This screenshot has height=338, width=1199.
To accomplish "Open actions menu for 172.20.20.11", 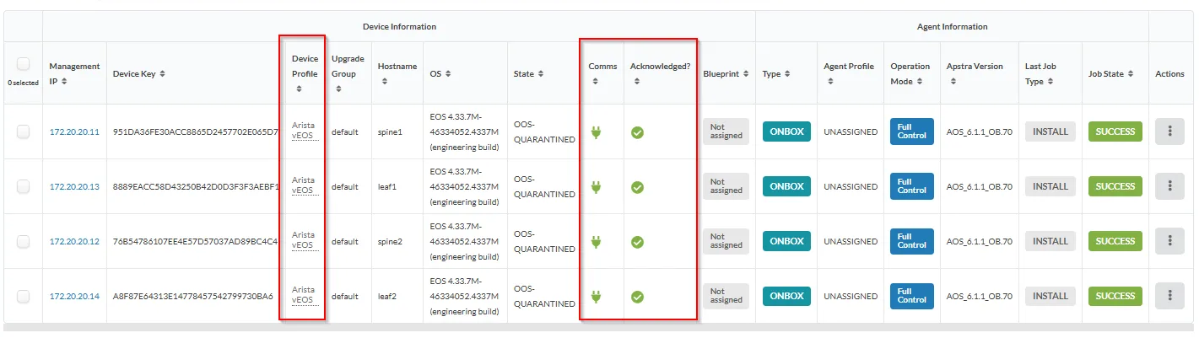I will click(x=1169, y=131).
